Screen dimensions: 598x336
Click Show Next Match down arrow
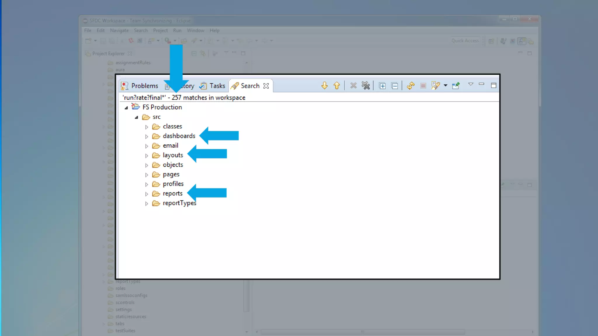pos(324,85)
